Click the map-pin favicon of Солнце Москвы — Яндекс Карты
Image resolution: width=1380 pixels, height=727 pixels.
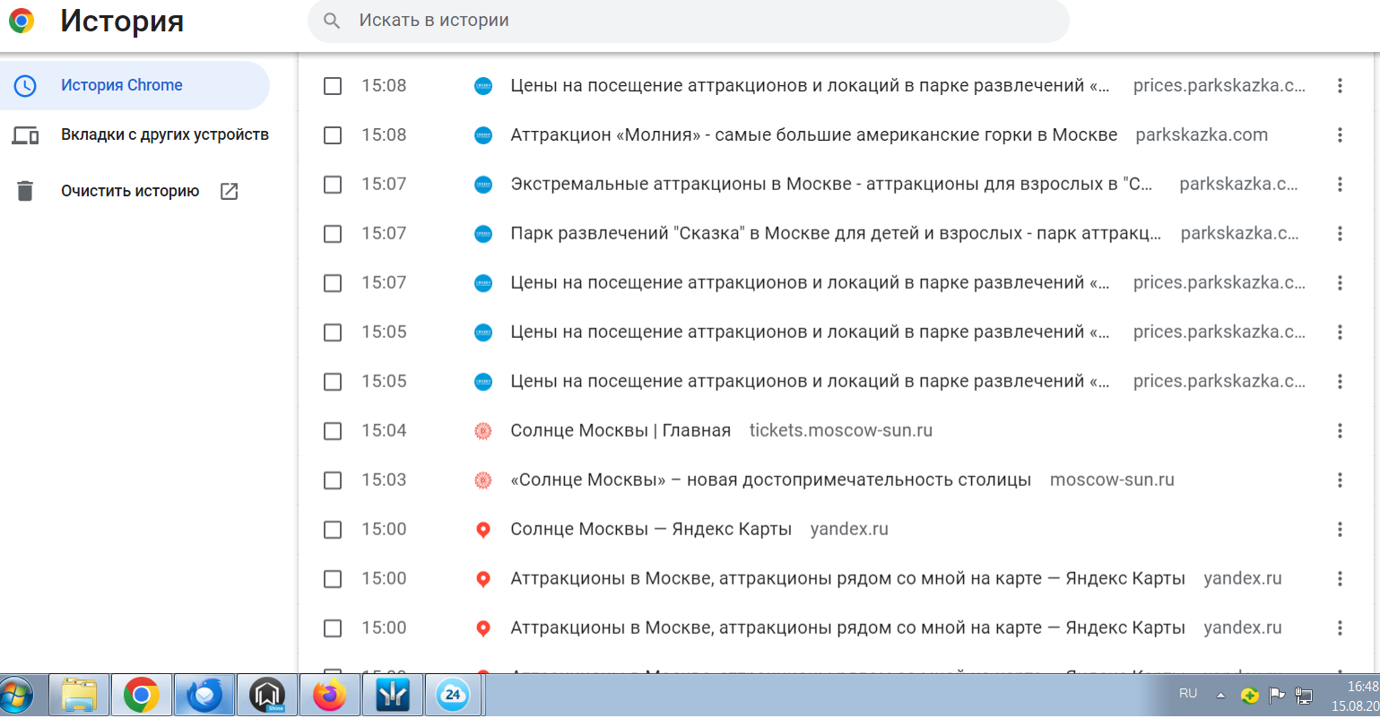click(x=483, y=530)
